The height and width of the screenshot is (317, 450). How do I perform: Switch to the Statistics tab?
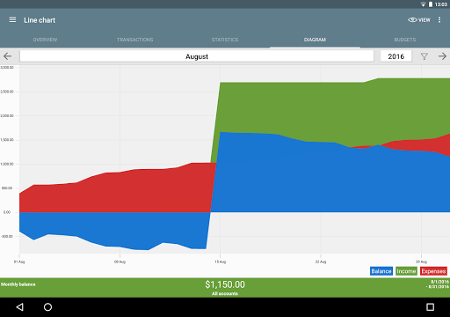(x=225, y=40)
